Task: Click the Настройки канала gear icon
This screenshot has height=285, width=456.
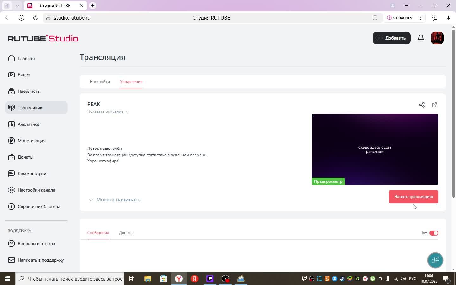Action: point(11,190)
